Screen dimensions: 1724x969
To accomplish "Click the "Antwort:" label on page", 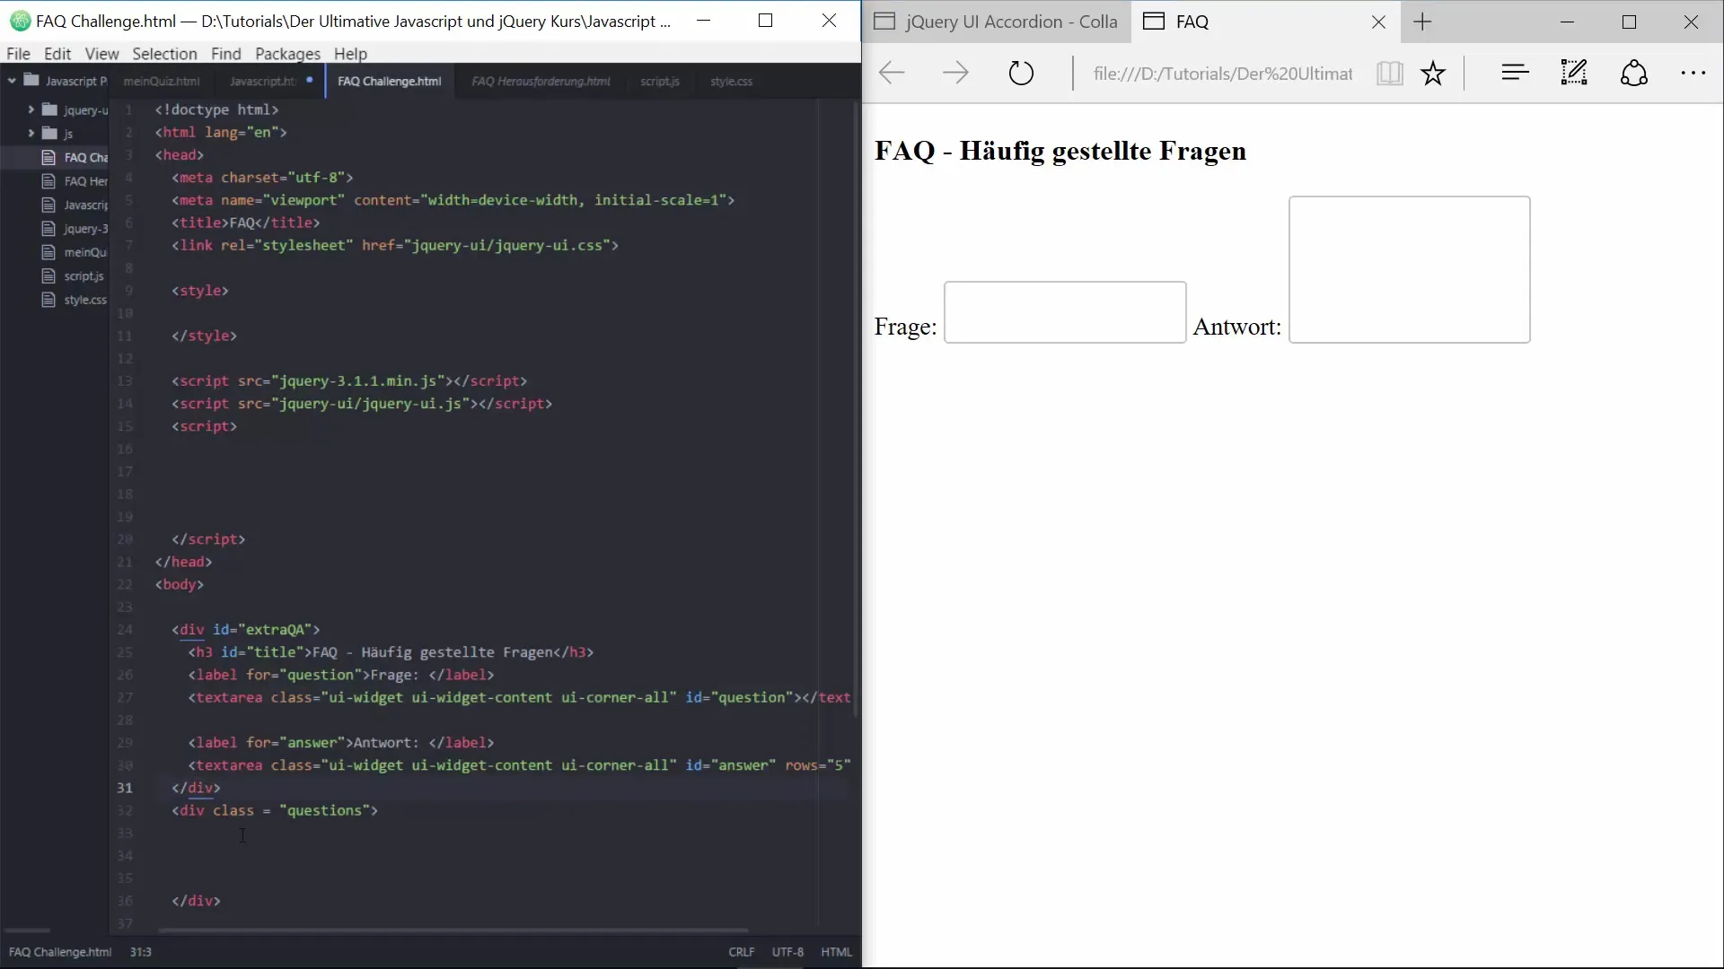I will [x=1236, y=327].
